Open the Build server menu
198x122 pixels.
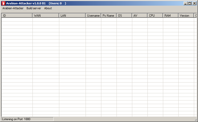tap(34, 8)
